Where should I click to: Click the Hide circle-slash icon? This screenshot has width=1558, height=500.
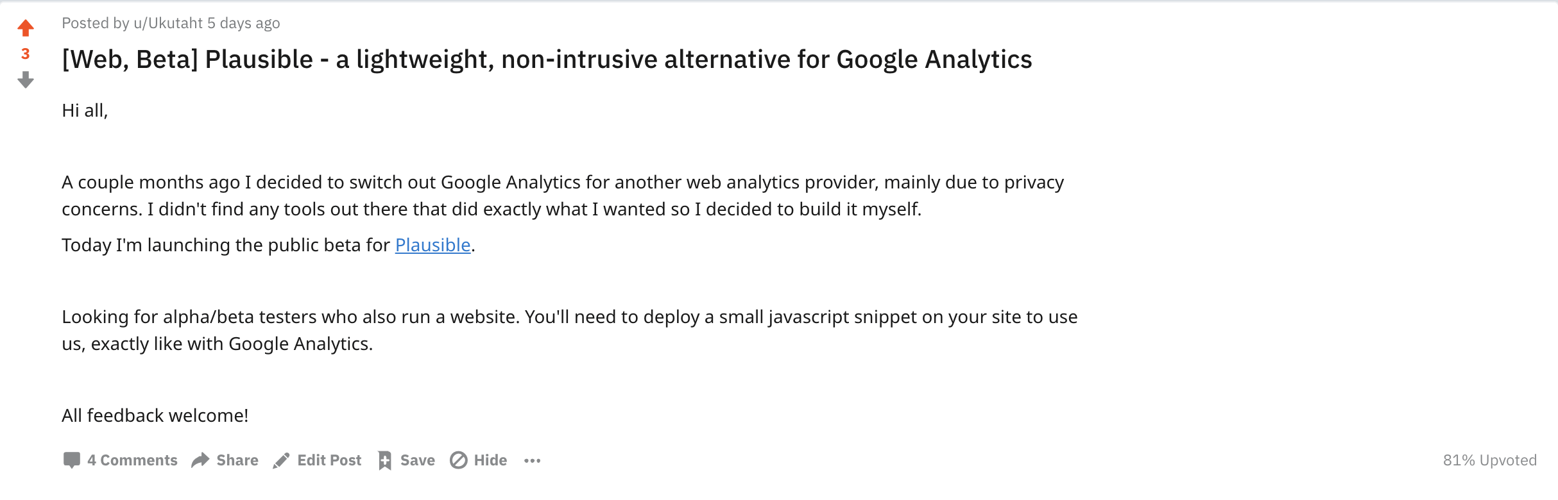[x=458, y=460]
